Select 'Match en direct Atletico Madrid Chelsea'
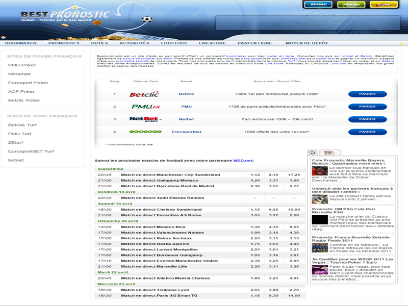Viewport: 408px width, 306px height. tap(165, 278)
